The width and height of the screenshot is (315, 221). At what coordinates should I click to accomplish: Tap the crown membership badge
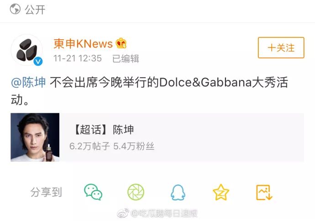pyautogui.click(x=121, y=43)
